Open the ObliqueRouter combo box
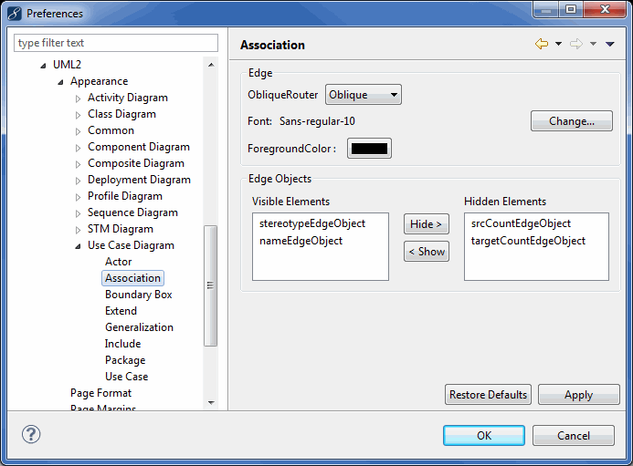This screenshot has width=633, height=466. (x=363, y=95)
